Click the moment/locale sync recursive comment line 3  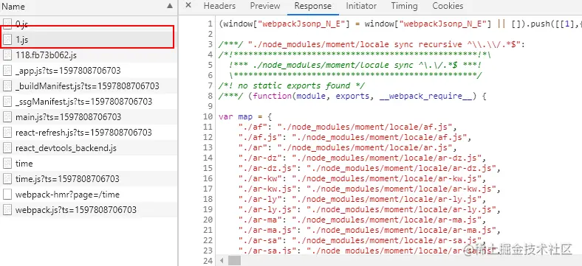point(372,44)
